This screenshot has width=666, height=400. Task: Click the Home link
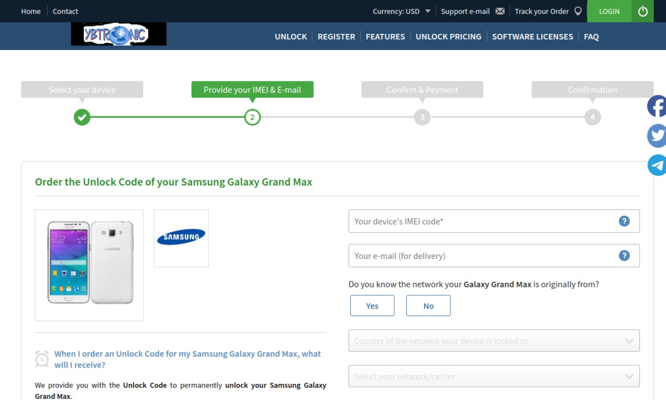click(x=31, y=11)
